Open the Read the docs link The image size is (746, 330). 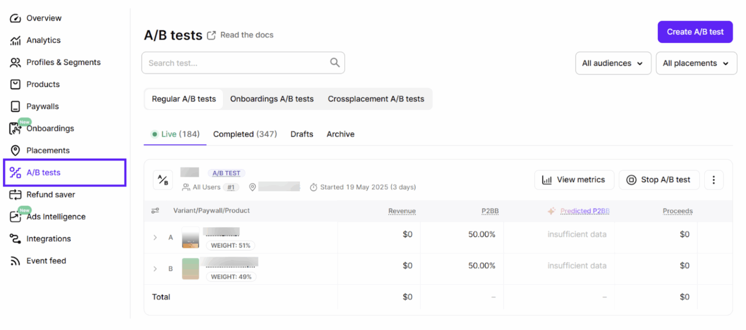pyautogui.click(x=246, y=35)
